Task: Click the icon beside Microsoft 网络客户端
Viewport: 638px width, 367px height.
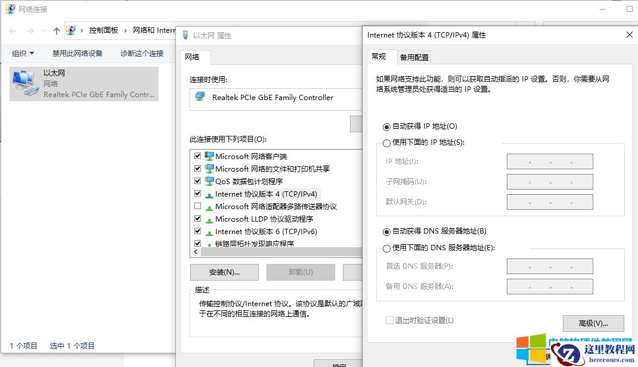Action: 210,155
